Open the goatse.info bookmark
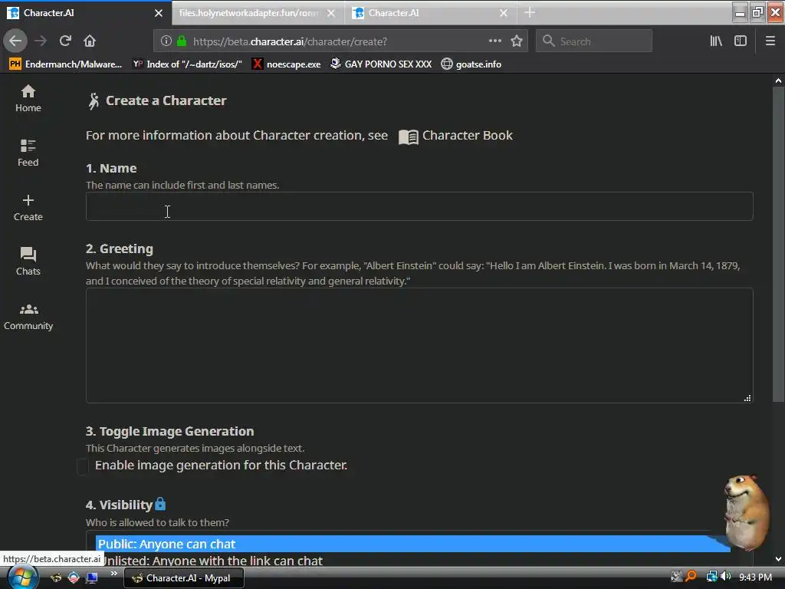Screen dimensions: 785x589 [x=471, y=64]
